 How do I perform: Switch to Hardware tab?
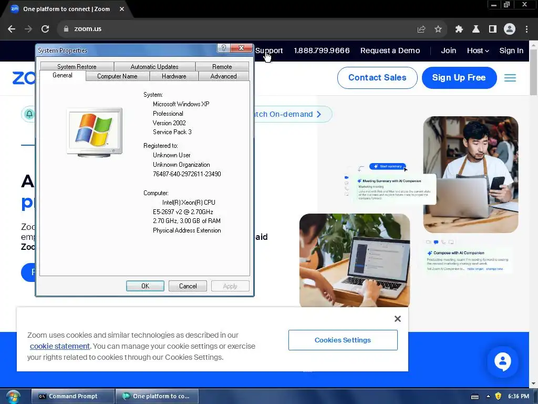174,76
